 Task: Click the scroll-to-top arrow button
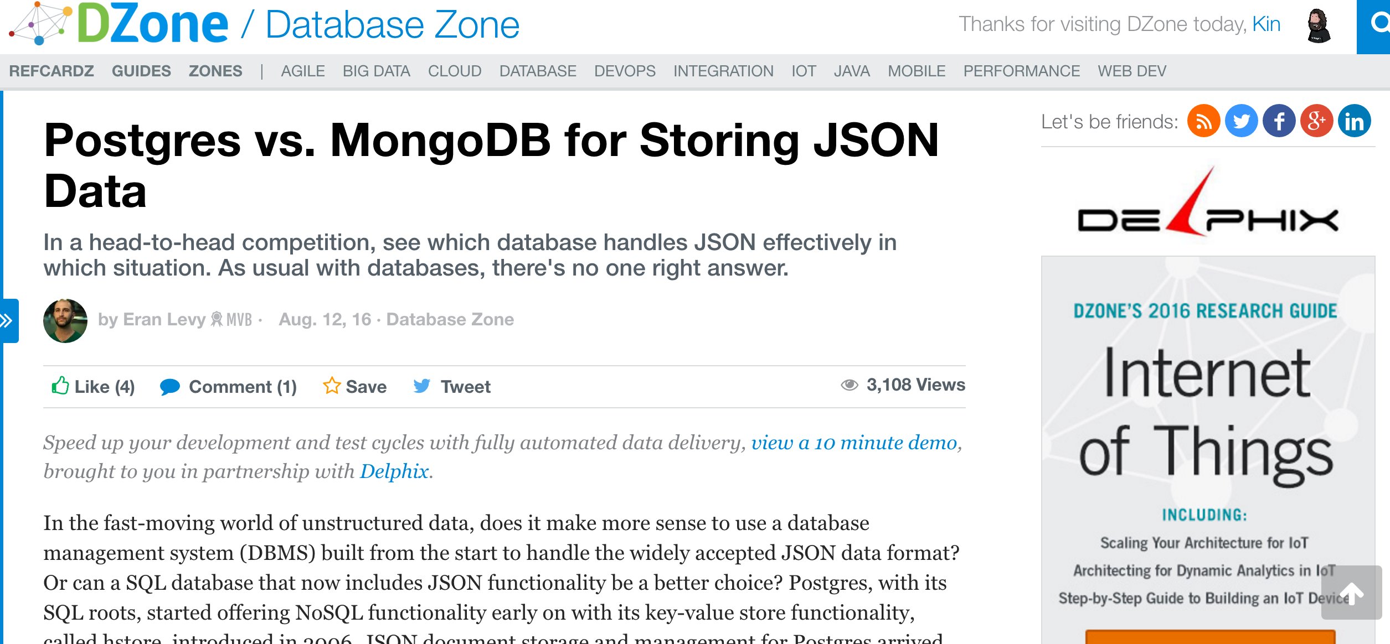pyautogui.click(x=1351, y=593)
